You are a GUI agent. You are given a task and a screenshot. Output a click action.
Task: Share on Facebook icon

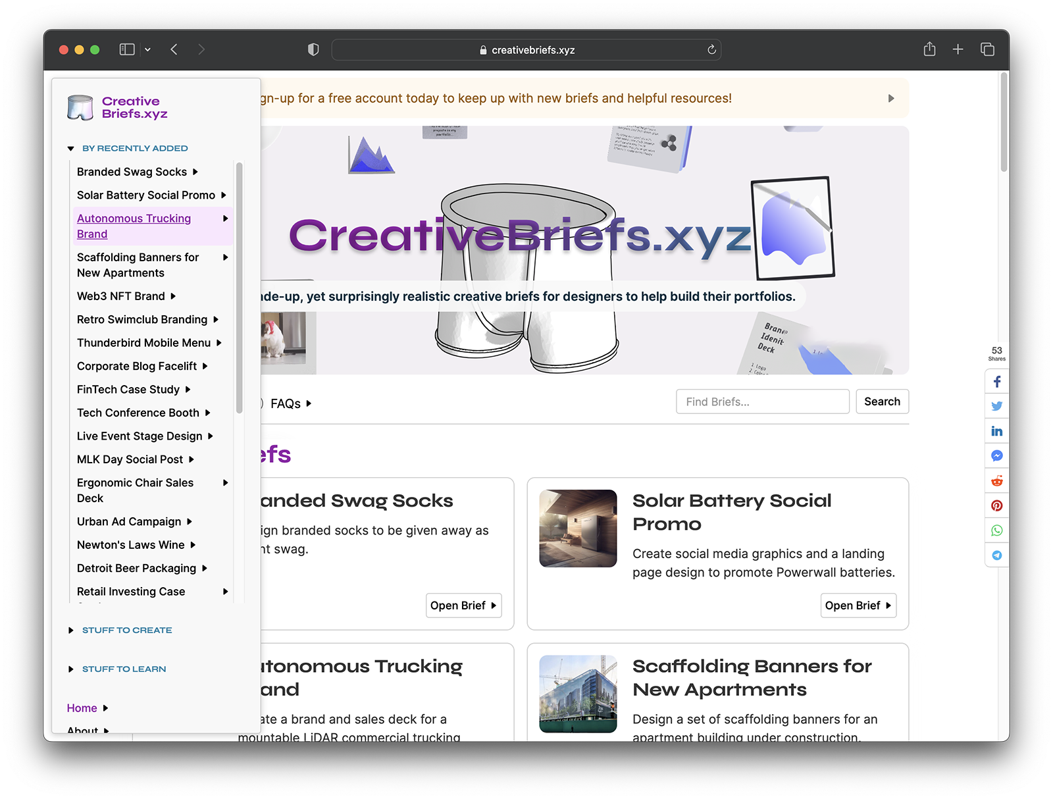(x=997, y=382)
